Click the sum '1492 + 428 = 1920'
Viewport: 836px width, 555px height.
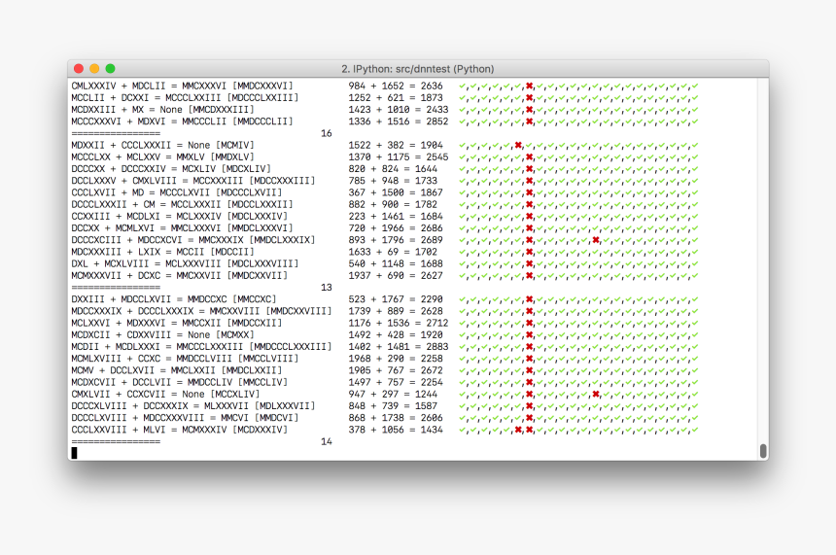396,334
